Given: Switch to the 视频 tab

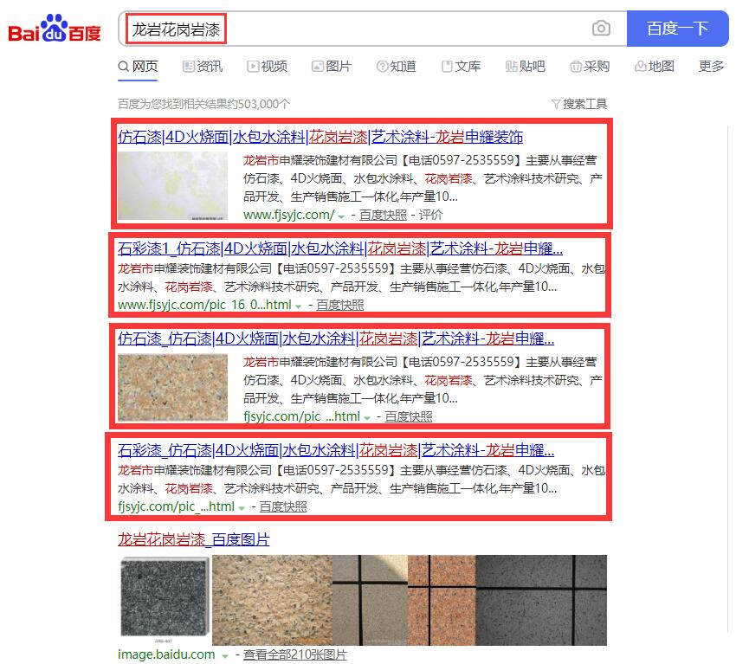Looking at the screenshot, I should click(267, 66).
